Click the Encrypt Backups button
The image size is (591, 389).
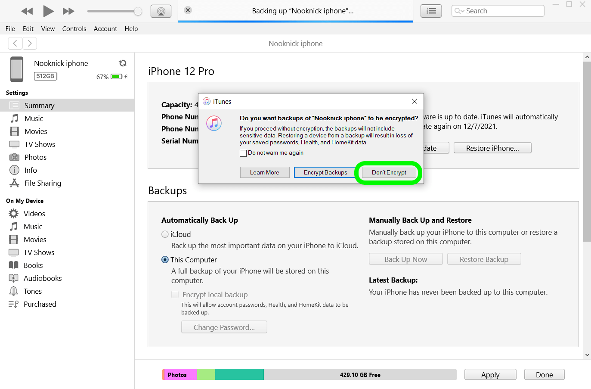(325, 172)
